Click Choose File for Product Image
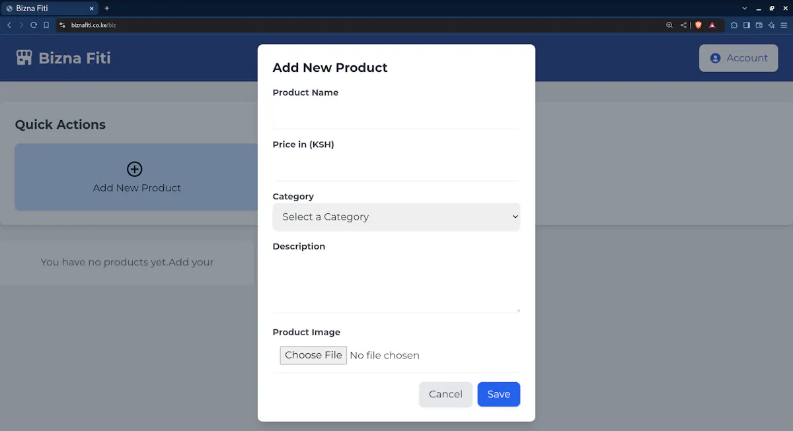The width and height of the screenshot is (793, 431). click(313, 355)
